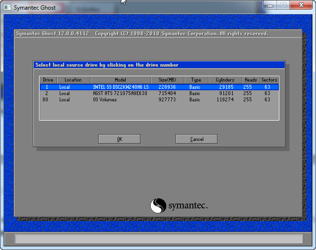
Task: Click cylinders value 118274
Action: point(225,99)
